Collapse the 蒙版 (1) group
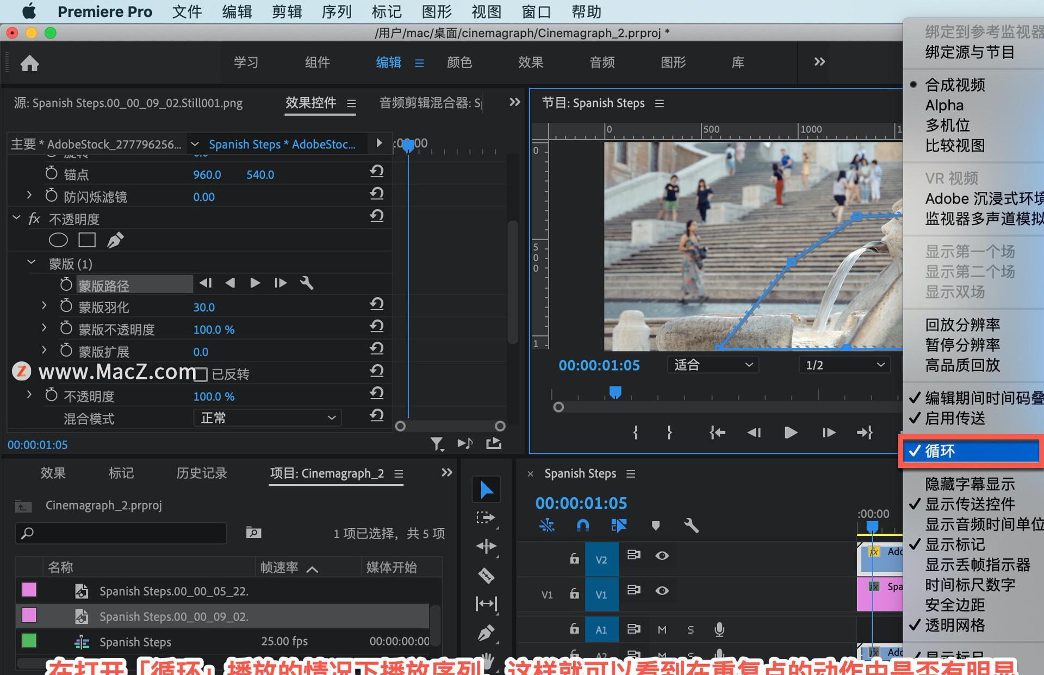 click(32, 262)
